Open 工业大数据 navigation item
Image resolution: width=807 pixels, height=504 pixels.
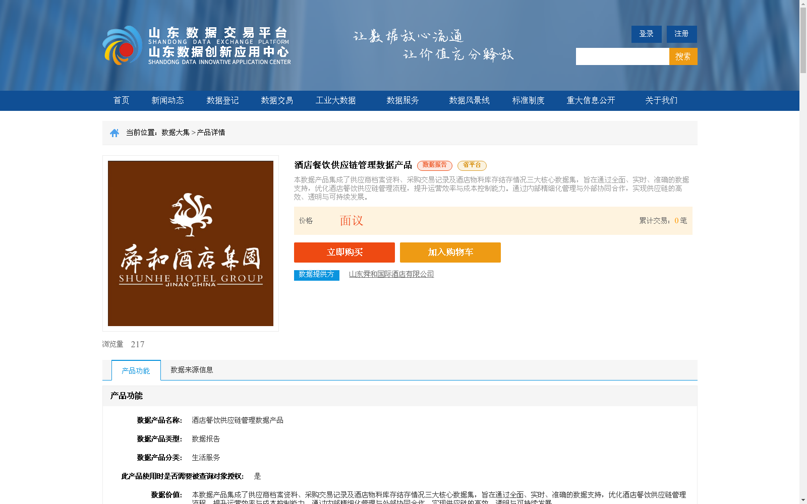pos(336,100)
